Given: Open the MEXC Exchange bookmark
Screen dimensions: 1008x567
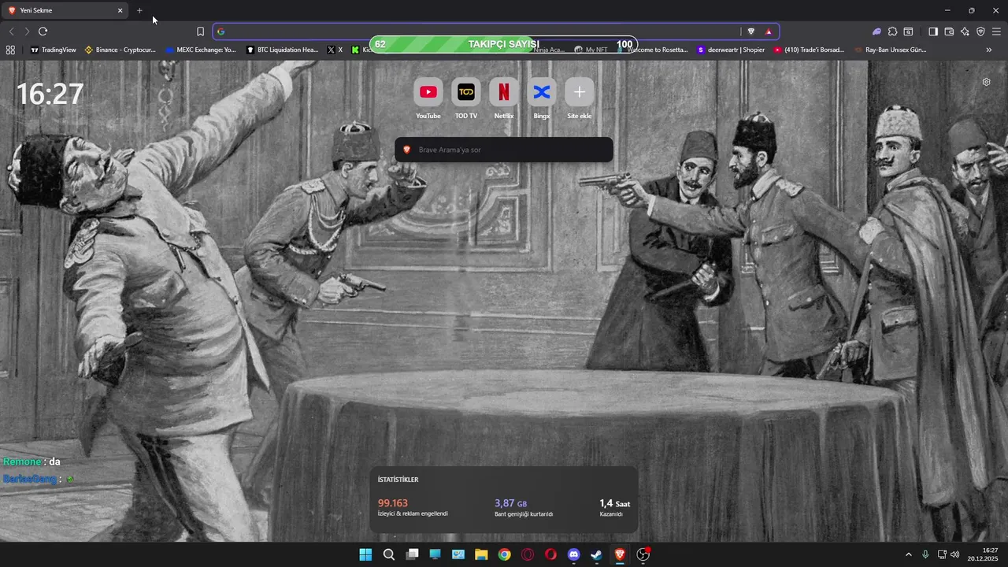Looking at the screenshot, I should coord(201,50).
